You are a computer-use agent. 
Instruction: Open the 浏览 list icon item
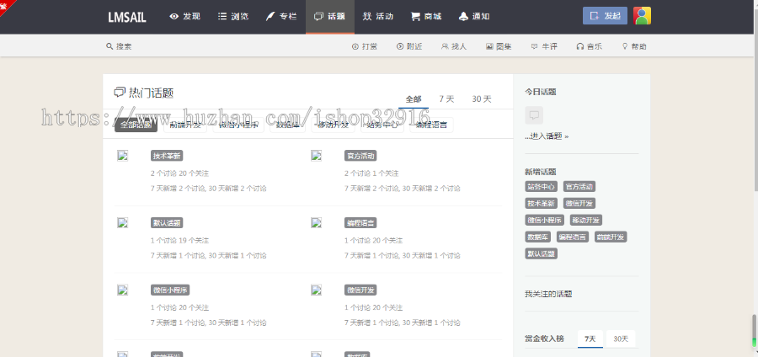click(x=233, y=17)
